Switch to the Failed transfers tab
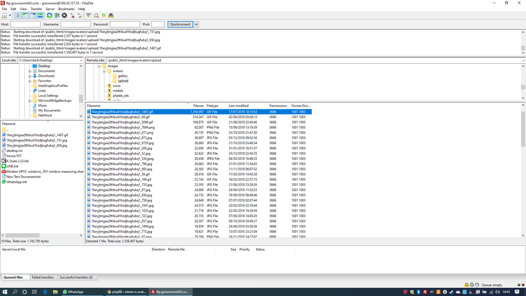526x296 pixels. (x=43, y=278)
